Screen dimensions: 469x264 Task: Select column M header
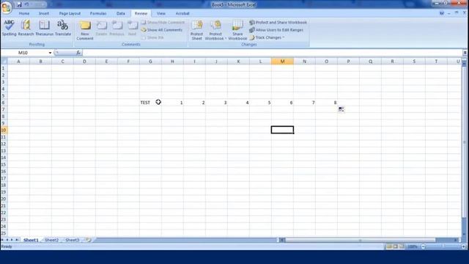click(282, 62)
